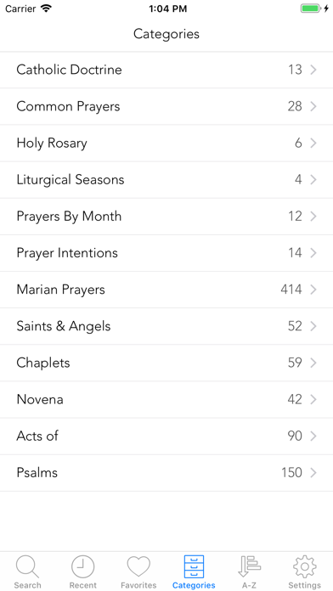
Task: Open Prayers By Month category
Action: 166,217
